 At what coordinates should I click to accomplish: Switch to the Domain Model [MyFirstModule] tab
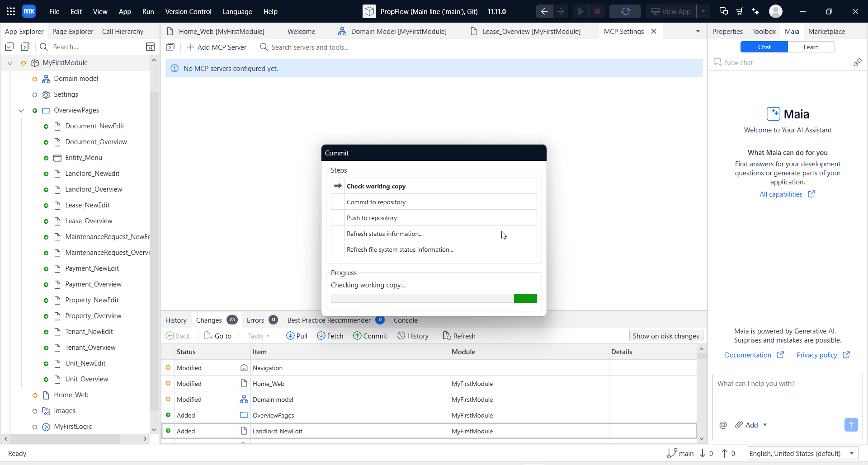(x=392, y=31)
